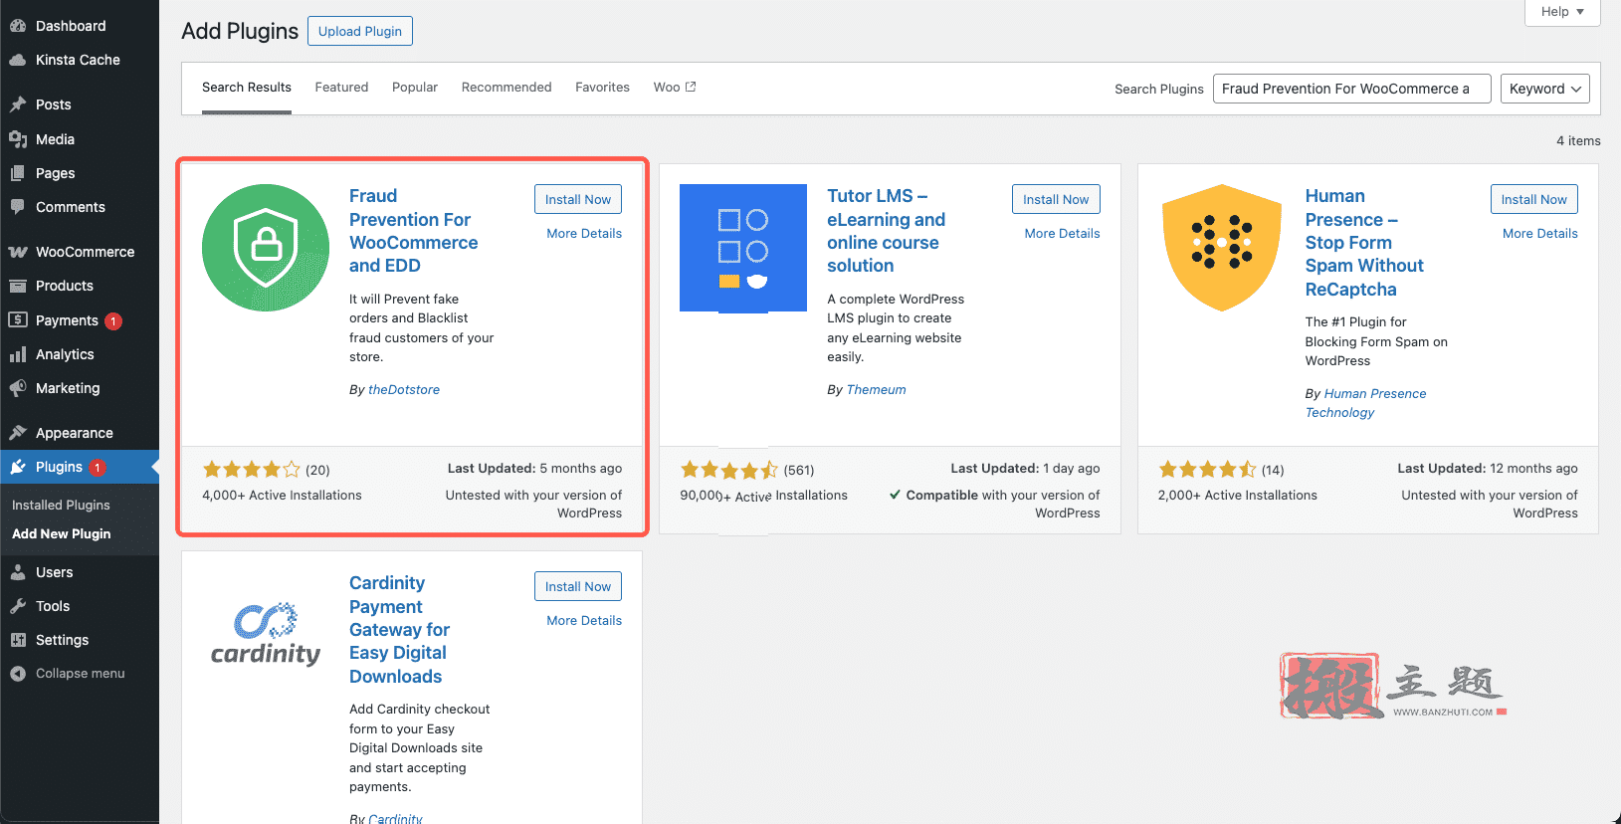This screenshot has width=1621, height=824.
Task: Open Themeum author link
Action: tap(876, 390)
